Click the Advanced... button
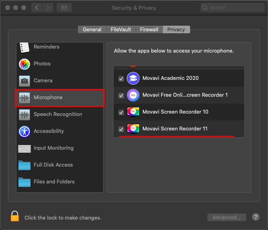Image resolution: width=268 pixels, height=230 pixels. tap(227, 217)
